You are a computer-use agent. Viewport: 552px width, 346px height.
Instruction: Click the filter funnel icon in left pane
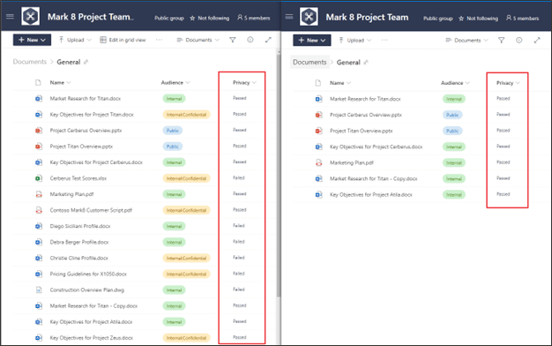[x=233, y=40]
